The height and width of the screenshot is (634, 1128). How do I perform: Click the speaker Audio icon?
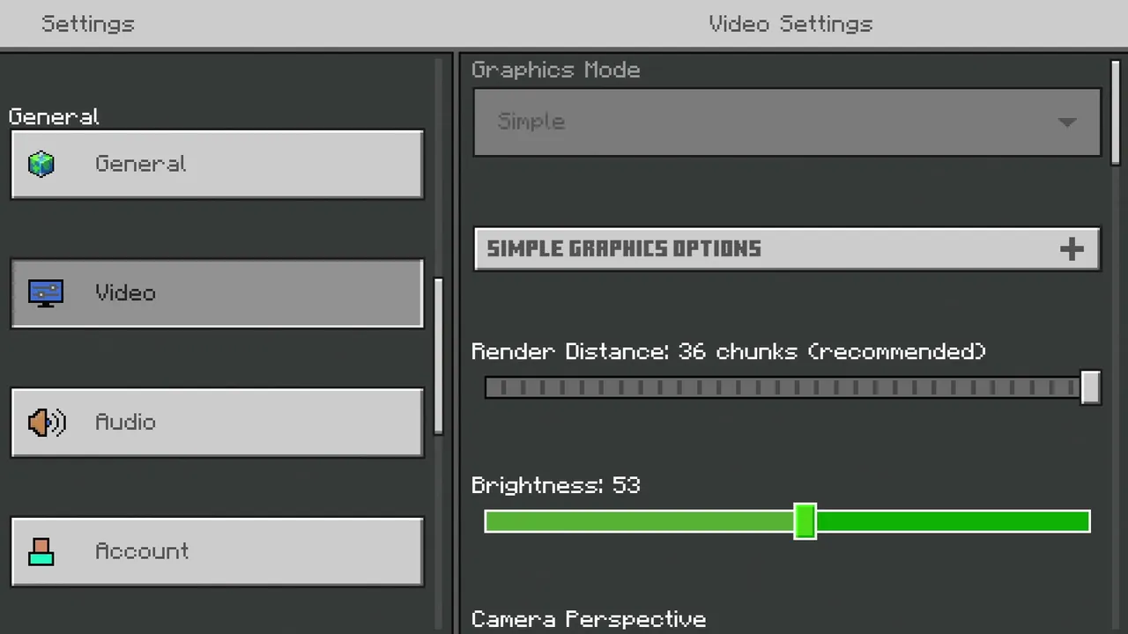46,423
